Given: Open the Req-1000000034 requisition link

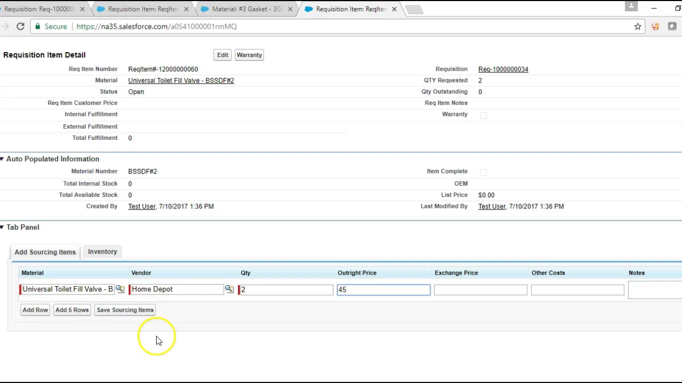Looking at the screenshot, I should (x=504, y=69).
